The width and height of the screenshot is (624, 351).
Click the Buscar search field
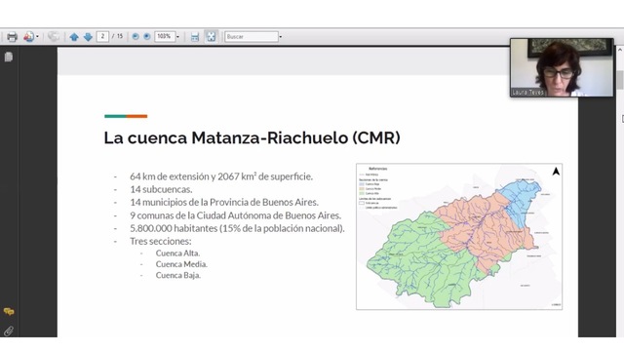pyautogui.click(x=252, y=37)
